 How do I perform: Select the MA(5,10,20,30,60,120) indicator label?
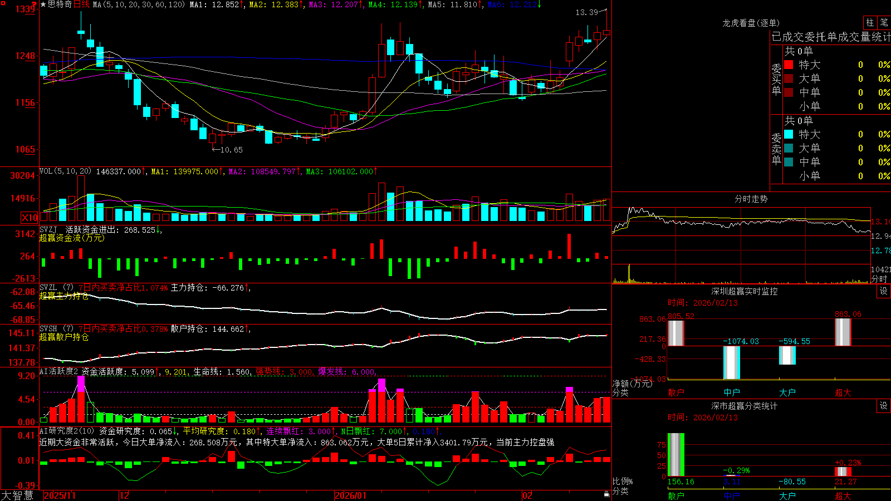[x=139, y=4]
